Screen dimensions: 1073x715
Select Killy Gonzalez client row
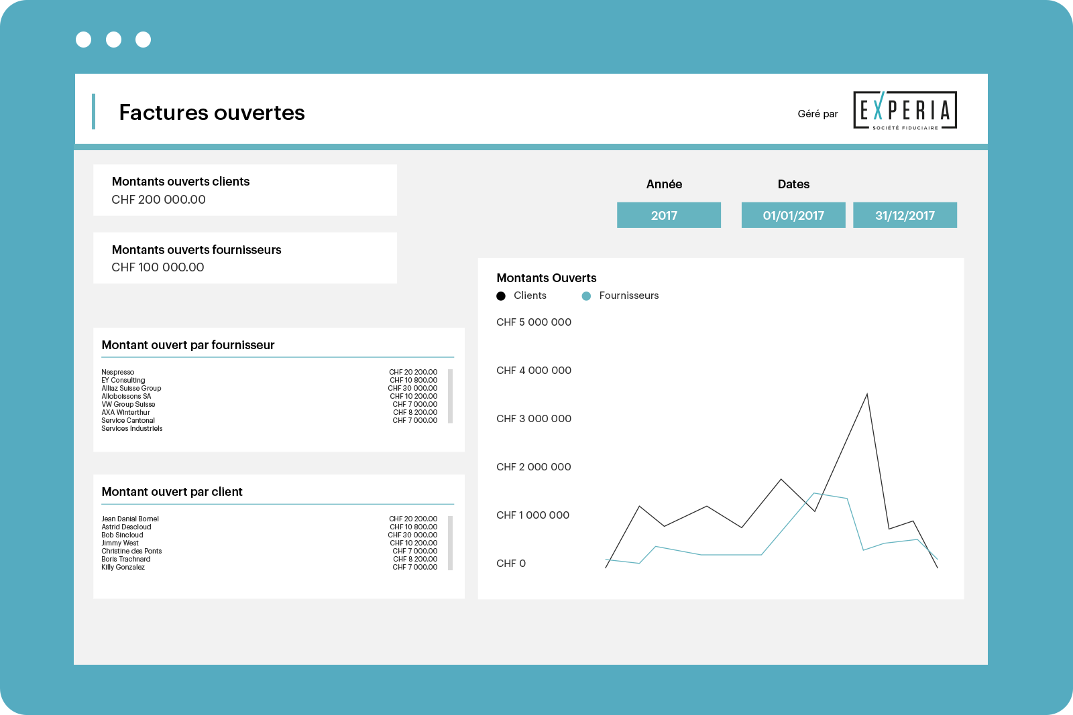(x=270, y=567)
